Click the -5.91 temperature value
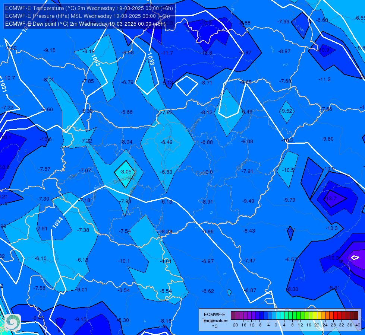The image size is (365, 335). coord(334,288)
